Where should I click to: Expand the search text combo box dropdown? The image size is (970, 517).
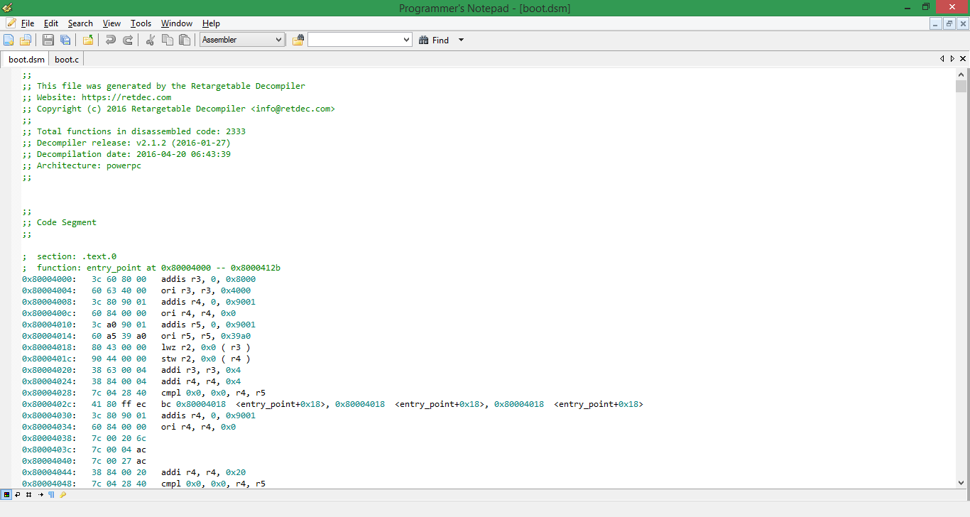[406, 40]
